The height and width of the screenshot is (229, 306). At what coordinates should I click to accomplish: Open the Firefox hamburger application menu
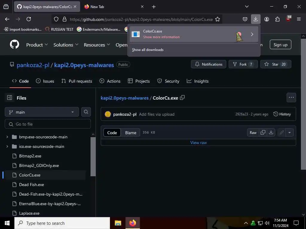click(299, 19)
